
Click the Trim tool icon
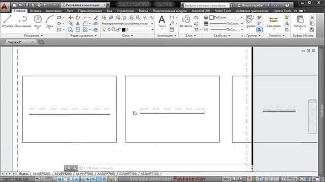85,18
